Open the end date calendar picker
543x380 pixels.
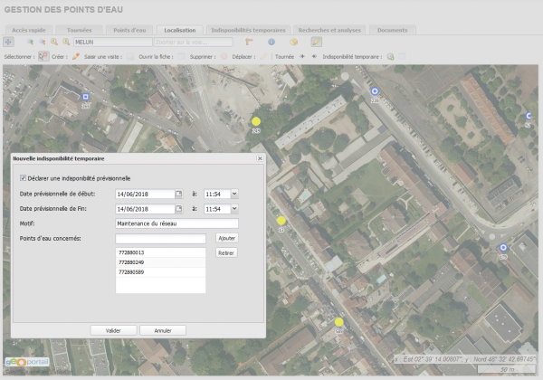pyautogui.click(x=179, y=209)
